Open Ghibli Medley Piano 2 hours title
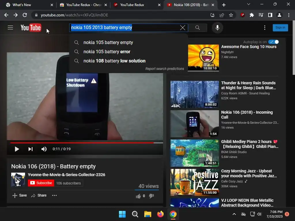 coord(249,144)
